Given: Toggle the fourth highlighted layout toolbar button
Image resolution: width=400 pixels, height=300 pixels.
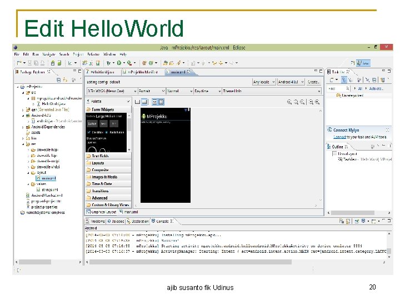Looking at the screenshot, I should click(161, 102).
